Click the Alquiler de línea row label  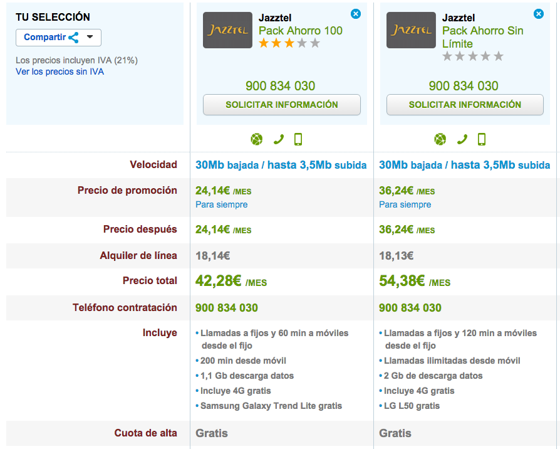(138, 256)
